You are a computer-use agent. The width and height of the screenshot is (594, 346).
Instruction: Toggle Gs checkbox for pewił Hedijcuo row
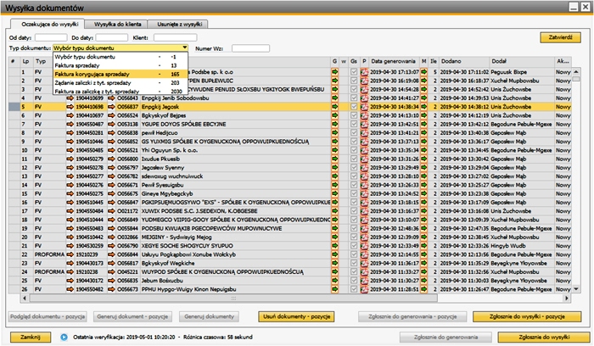click(354, 133)
